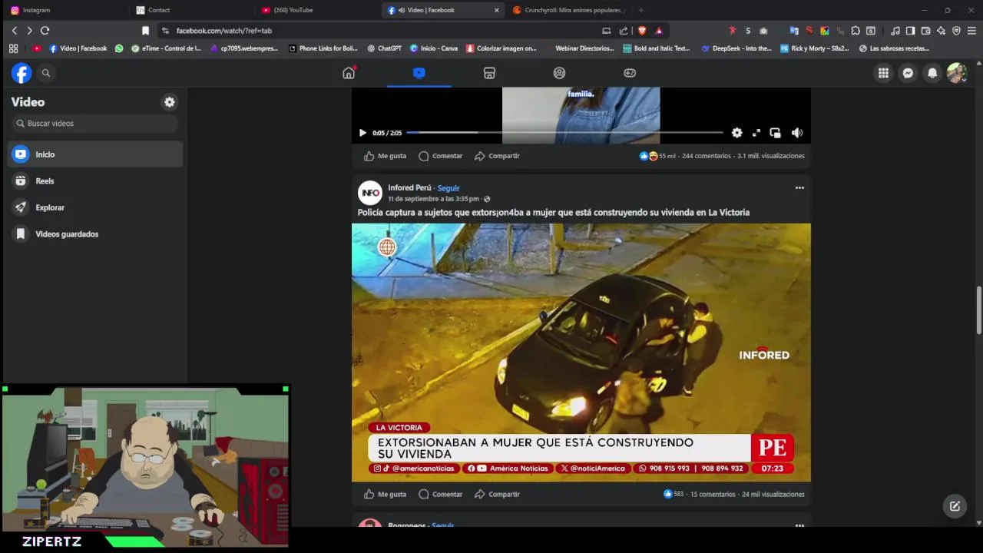Go to the Home feed icon
The width and height of the screenshot is (983, 553).
[x=349, y=73]
